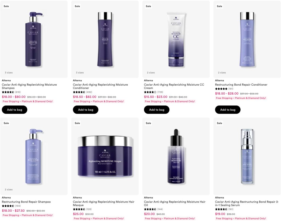Image resolution: width=281 pixels, height=221 pixels.
Task: Open Caviar Anti-Aging Replenishing Moisture Shampoo link
Action: click(x=29, y=86)
